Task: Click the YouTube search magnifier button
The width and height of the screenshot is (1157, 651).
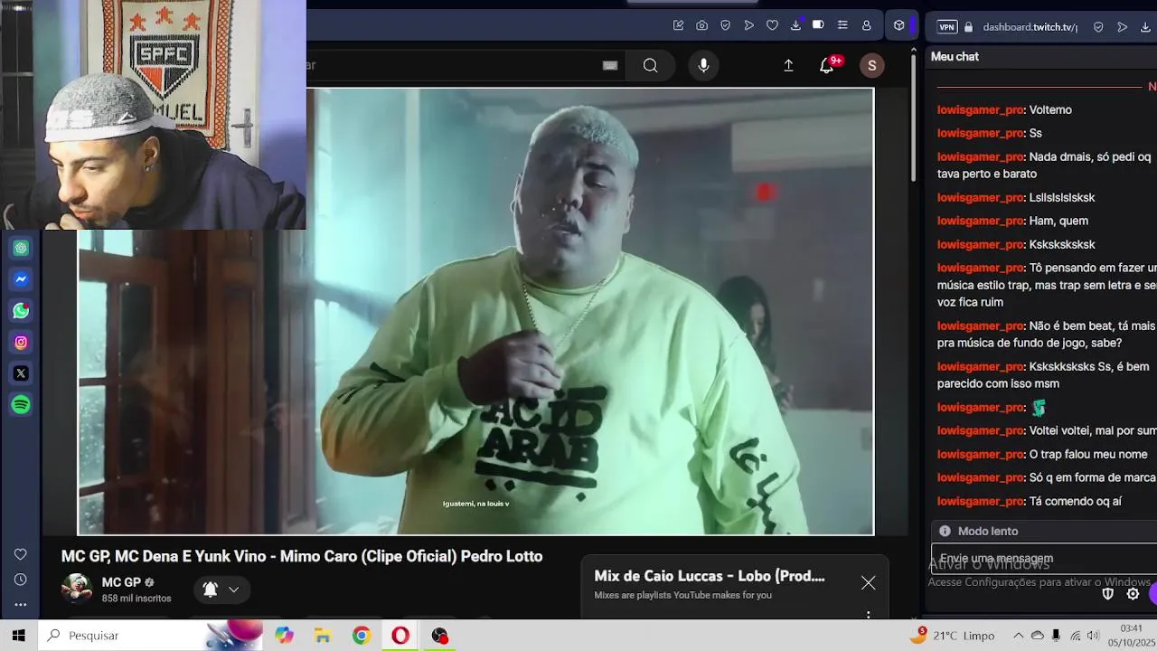Action: click(651, 65)
